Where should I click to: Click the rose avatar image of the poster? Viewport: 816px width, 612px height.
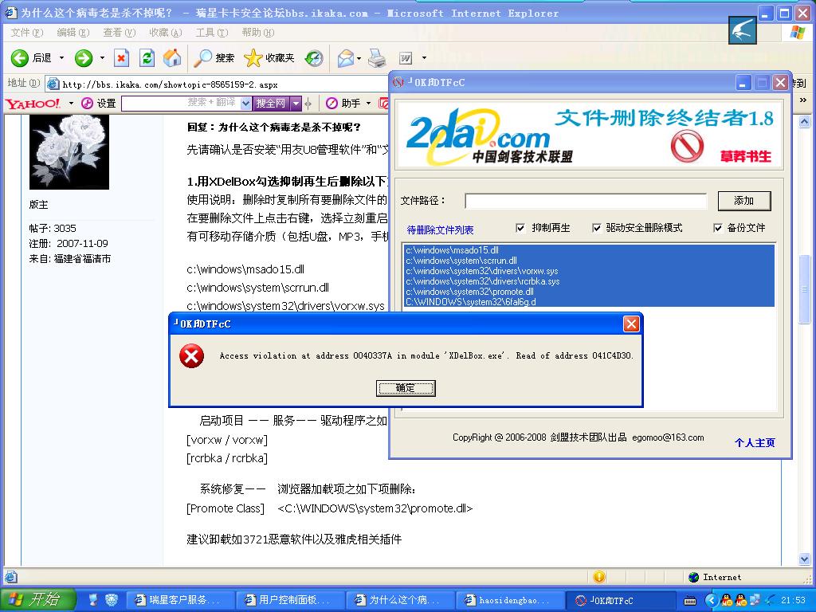tap(69, 152)
